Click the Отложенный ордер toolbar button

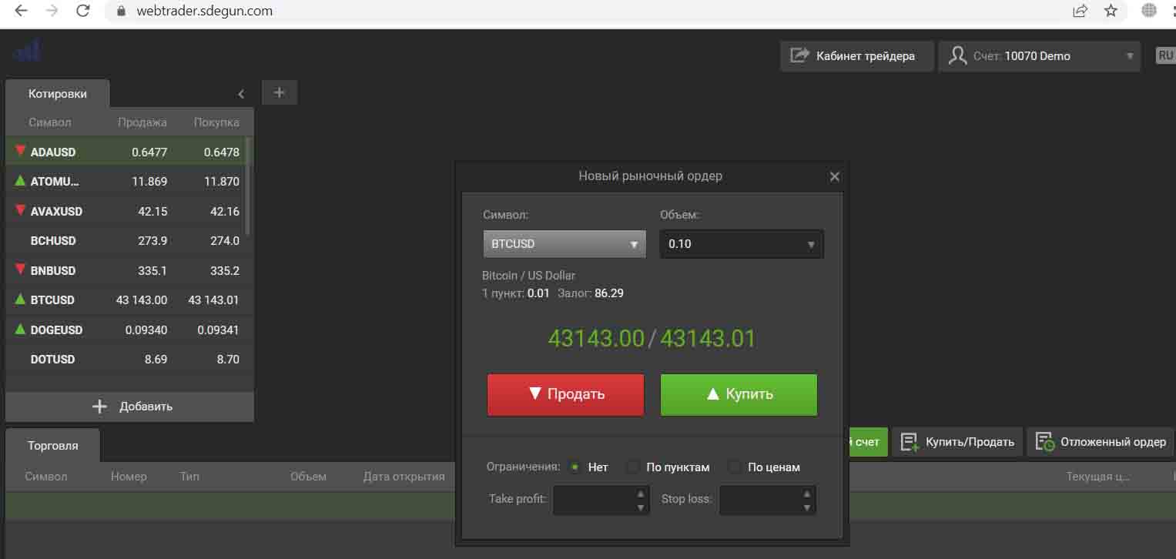(x=1101, y=442)
